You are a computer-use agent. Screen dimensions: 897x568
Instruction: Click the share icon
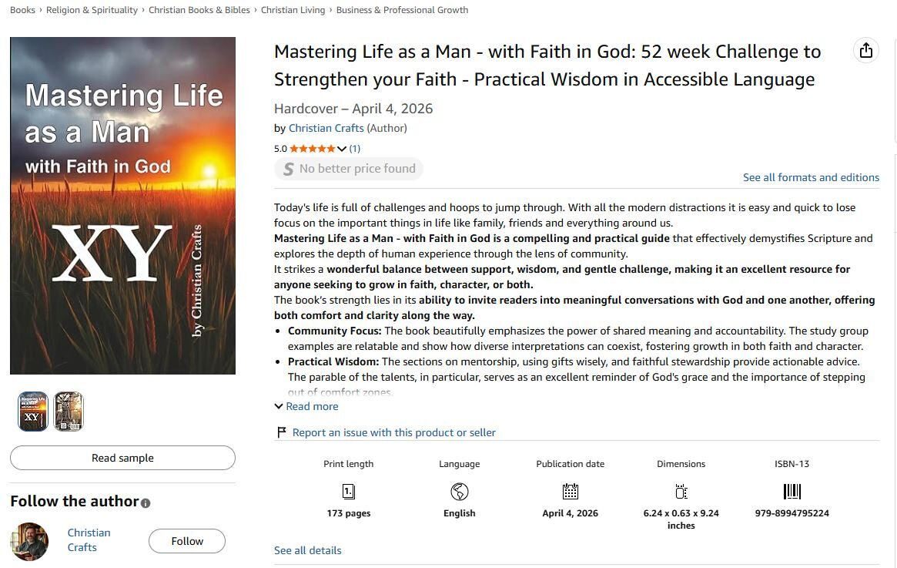point(865,49)
